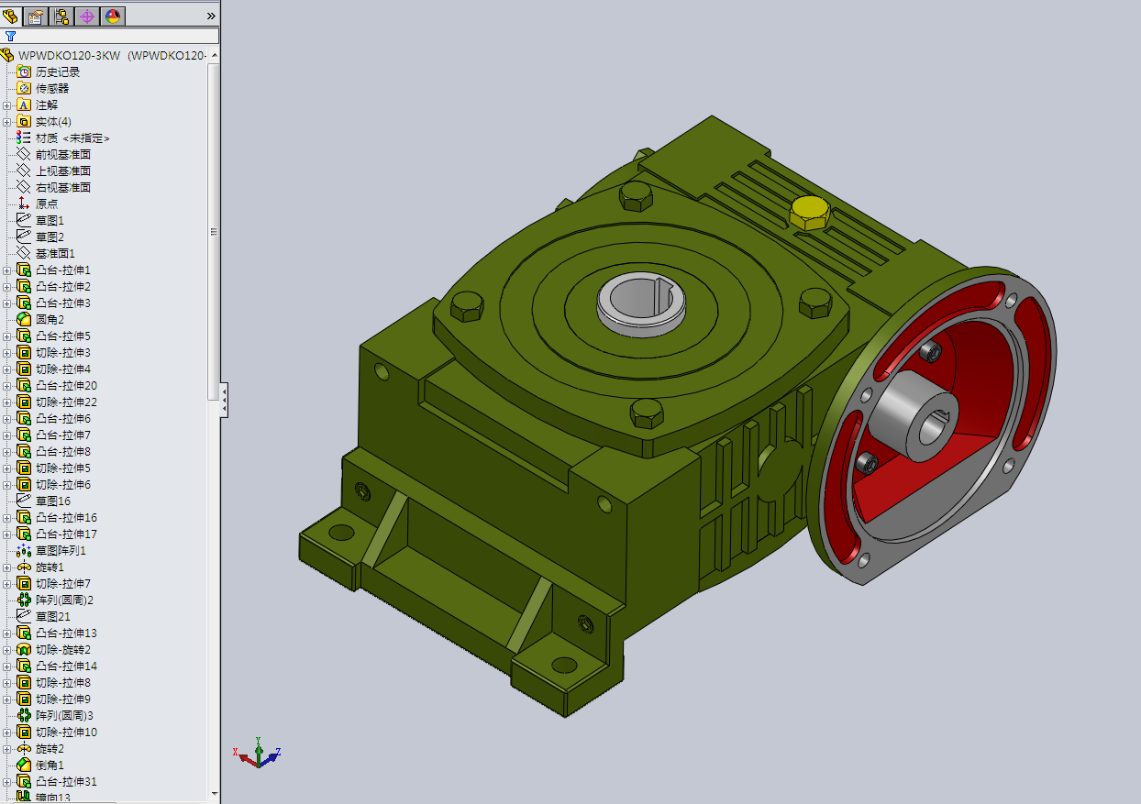Select the 传感器 sensors folder

(x=51, y=88)
